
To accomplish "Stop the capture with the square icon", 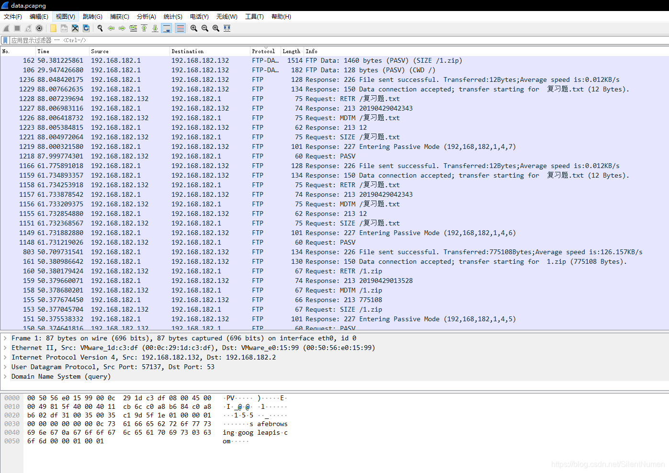I will (17, 28).
